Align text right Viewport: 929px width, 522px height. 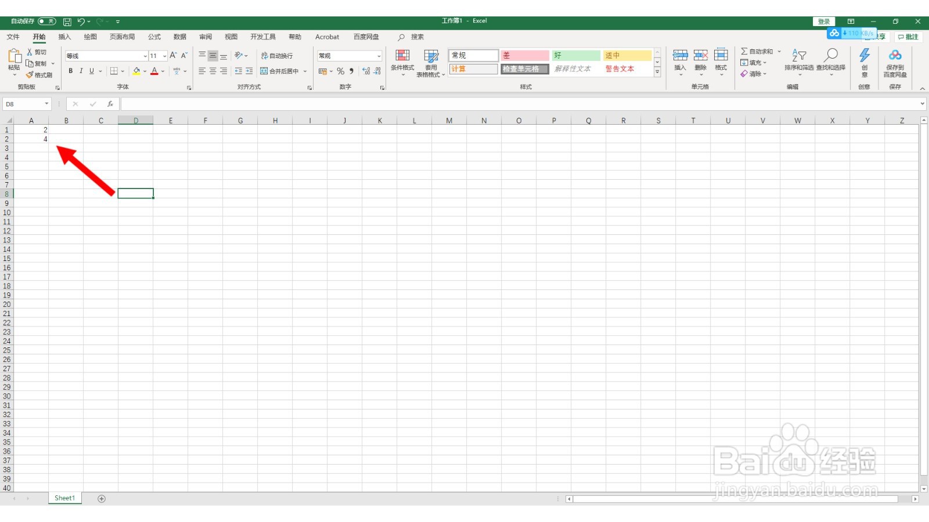(224, 71)
